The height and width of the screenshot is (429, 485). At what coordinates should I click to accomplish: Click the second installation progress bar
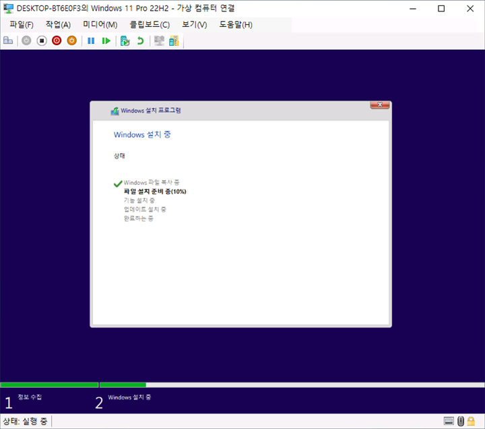click(x=292, y=385)
